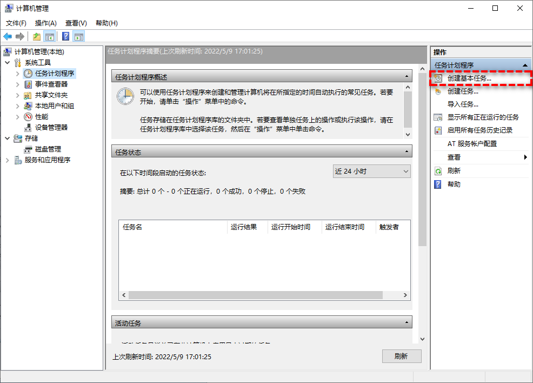Viewport: 533px width, 383px height.
Task: Click the 显示所有正在运行的任务 icon
Action: click(438, 117)
